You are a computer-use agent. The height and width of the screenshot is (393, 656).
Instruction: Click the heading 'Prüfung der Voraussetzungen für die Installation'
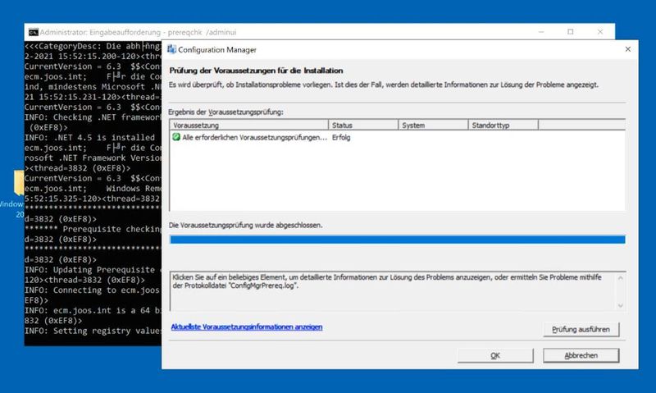(x=256, y=71)
